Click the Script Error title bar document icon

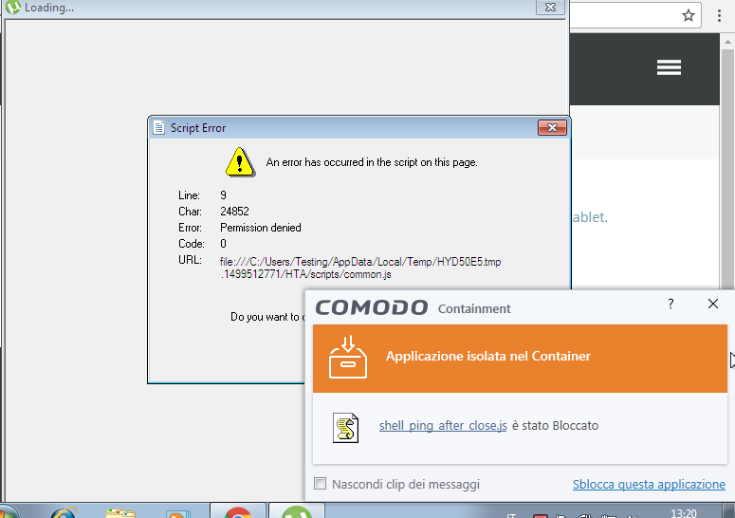(x=159, y=127)
